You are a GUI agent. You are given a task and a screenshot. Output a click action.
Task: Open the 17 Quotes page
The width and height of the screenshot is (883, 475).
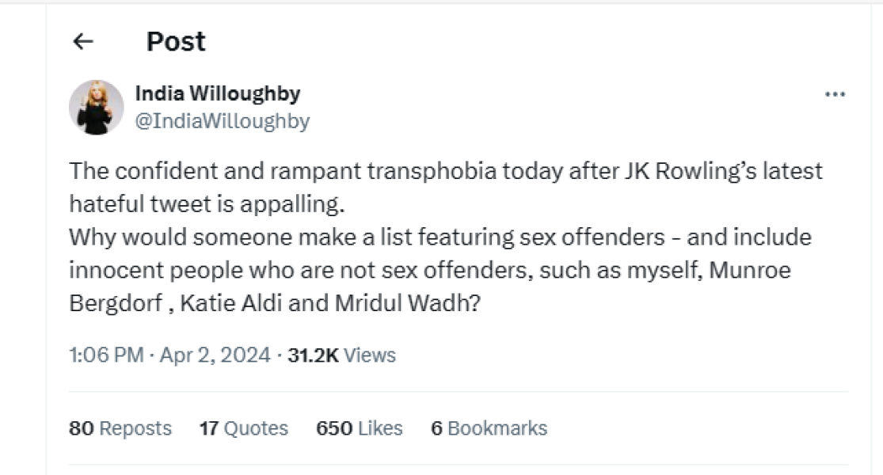(x=242, y=428)
